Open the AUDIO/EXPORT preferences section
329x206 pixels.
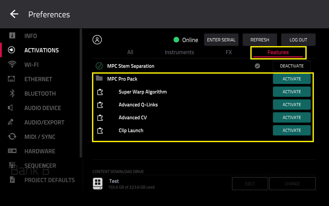pos(44,122)
